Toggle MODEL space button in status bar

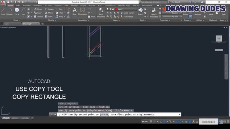(x=145, y=121)
